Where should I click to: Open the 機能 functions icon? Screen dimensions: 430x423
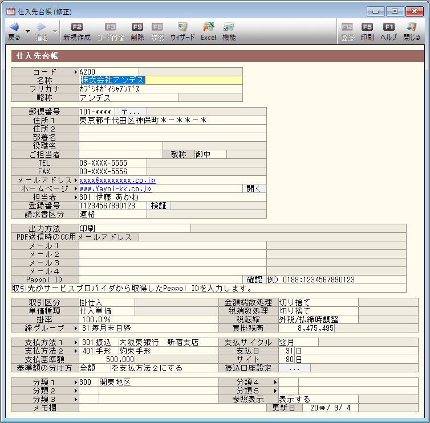[229, 27]
